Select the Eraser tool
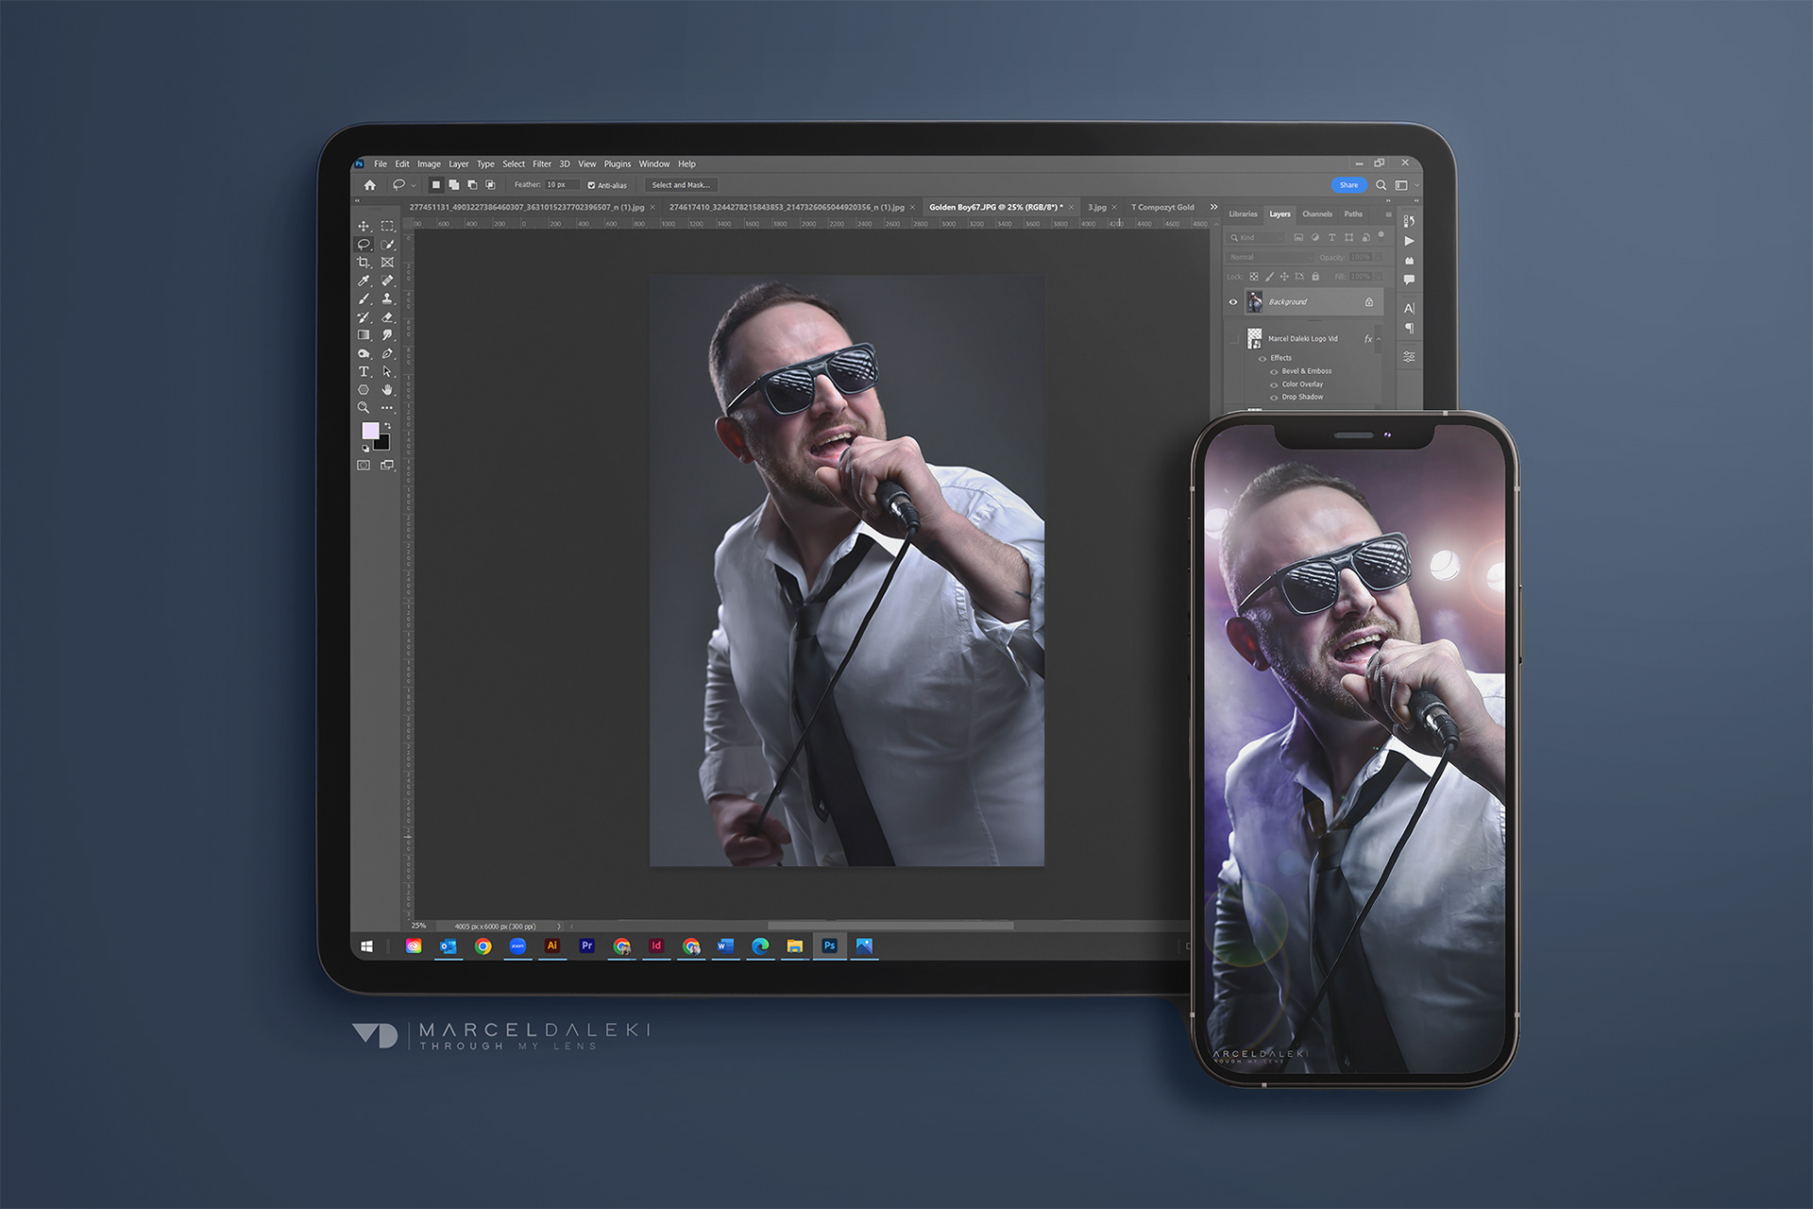 387,317
